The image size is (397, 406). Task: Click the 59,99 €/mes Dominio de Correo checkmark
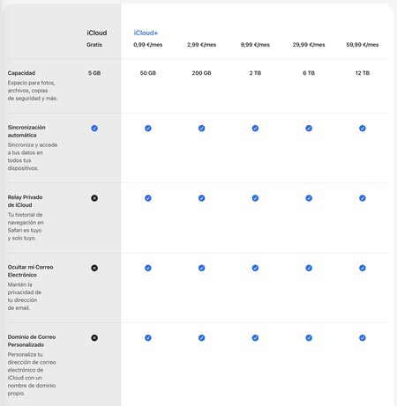coord(363,338)
